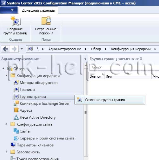Select Методы обнаружения tree item
Viewport: 159px width, 160px height.
[x=39, y=83]
